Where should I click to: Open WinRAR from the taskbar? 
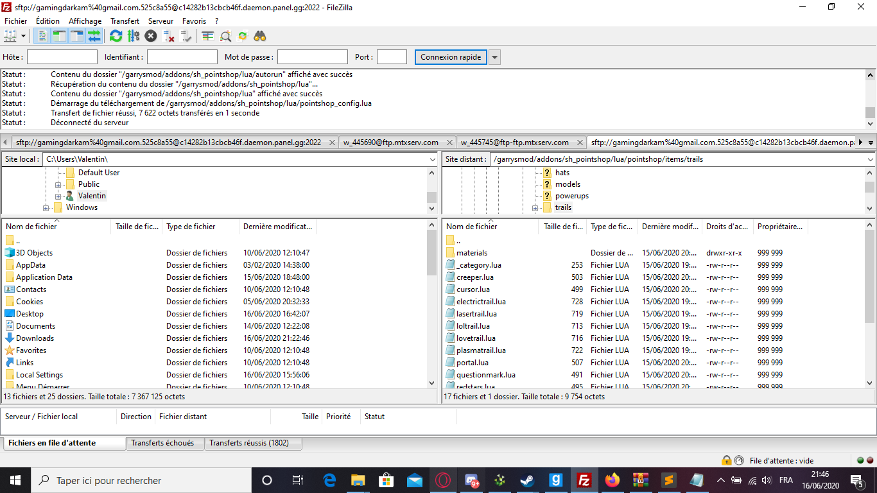640,480
